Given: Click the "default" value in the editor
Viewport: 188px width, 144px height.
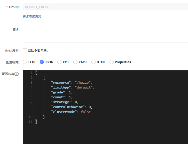Looking at the screenshot, I should pos(84,87).
